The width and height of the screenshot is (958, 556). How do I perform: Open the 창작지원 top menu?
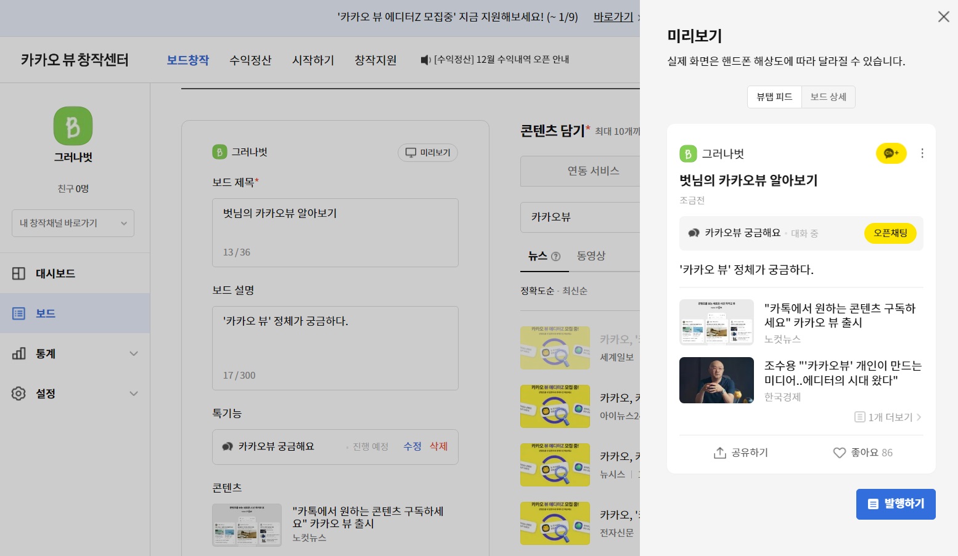point(375,60)
